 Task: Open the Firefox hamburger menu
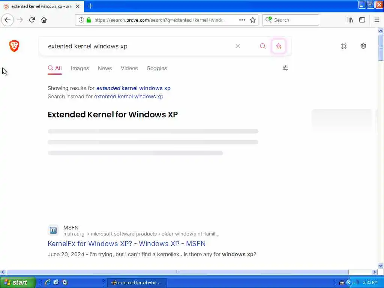point(376,20)
